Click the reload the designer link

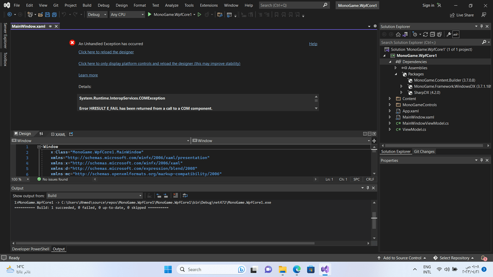pos(105,52)
